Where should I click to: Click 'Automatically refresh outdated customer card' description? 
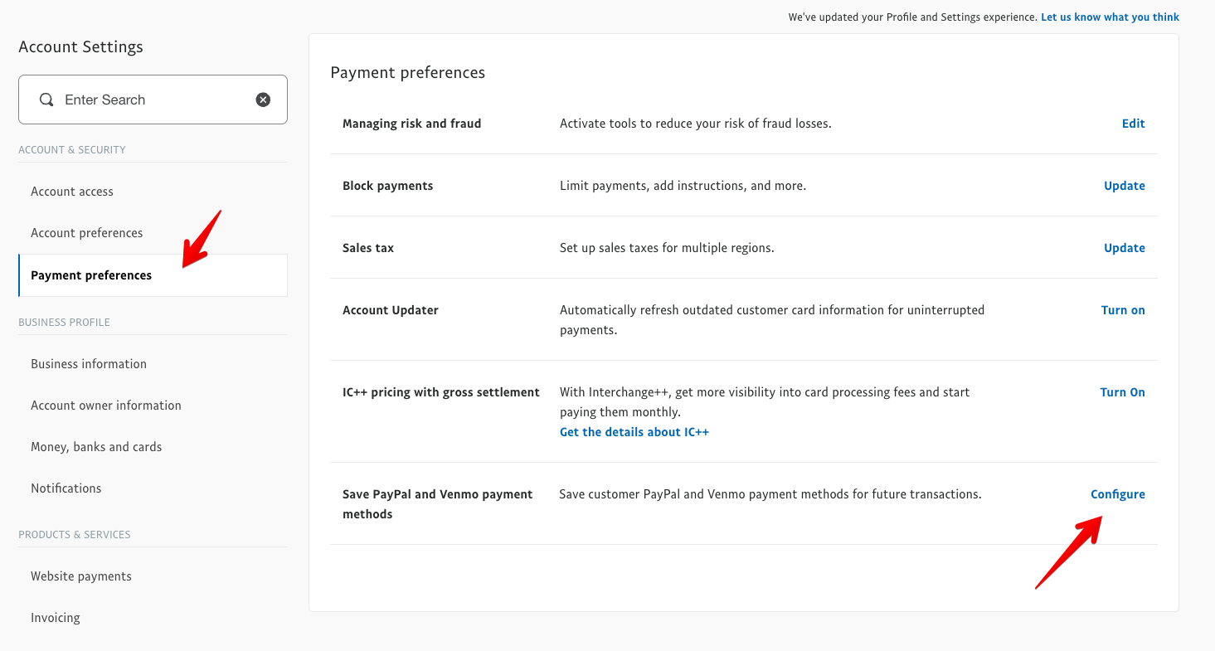(772, 320)
